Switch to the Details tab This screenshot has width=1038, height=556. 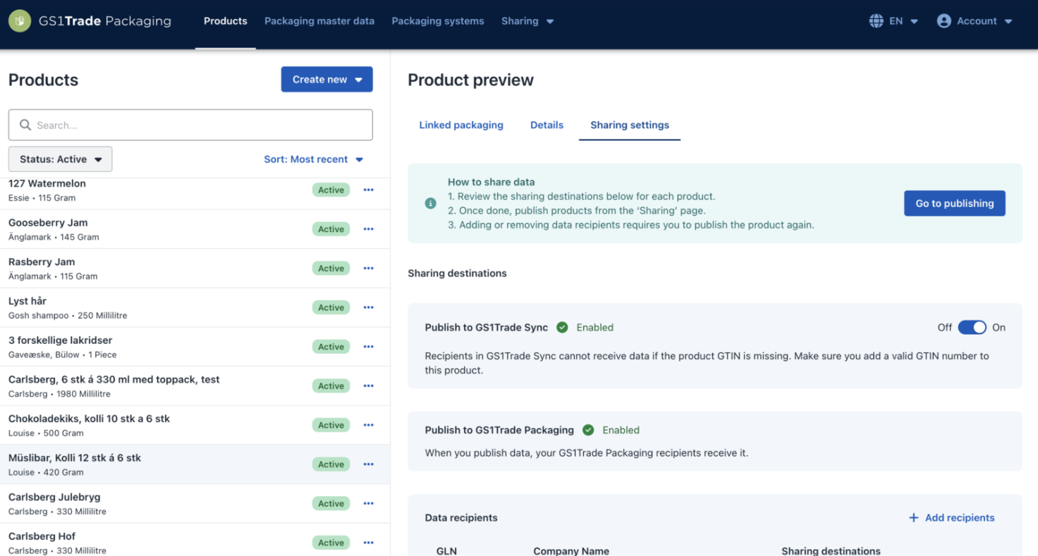tap(547, 125)
